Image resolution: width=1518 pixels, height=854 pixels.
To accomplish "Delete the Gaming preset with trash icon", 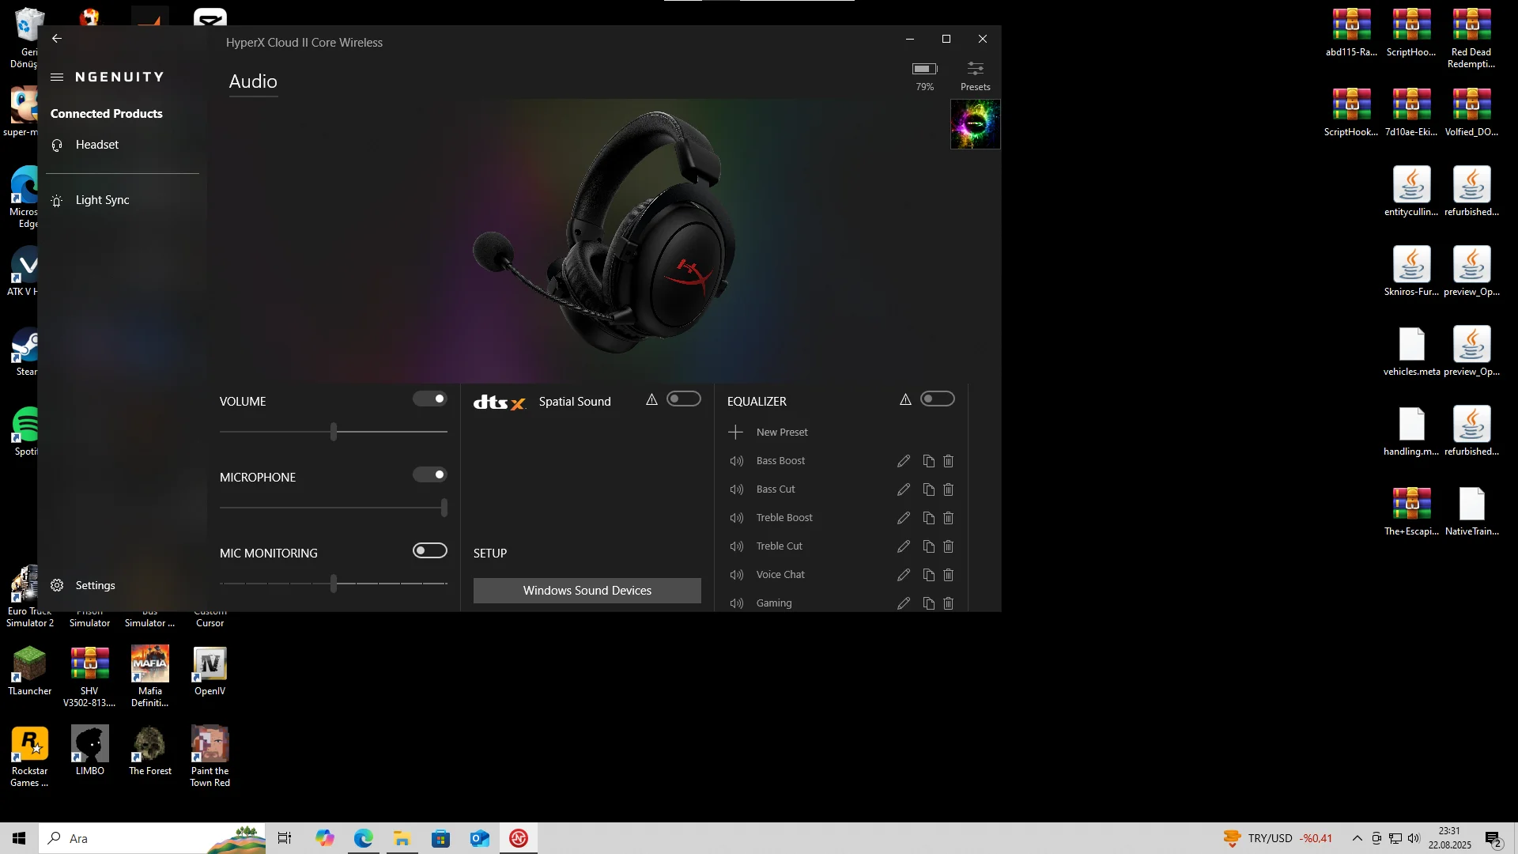I will (949, 603).
